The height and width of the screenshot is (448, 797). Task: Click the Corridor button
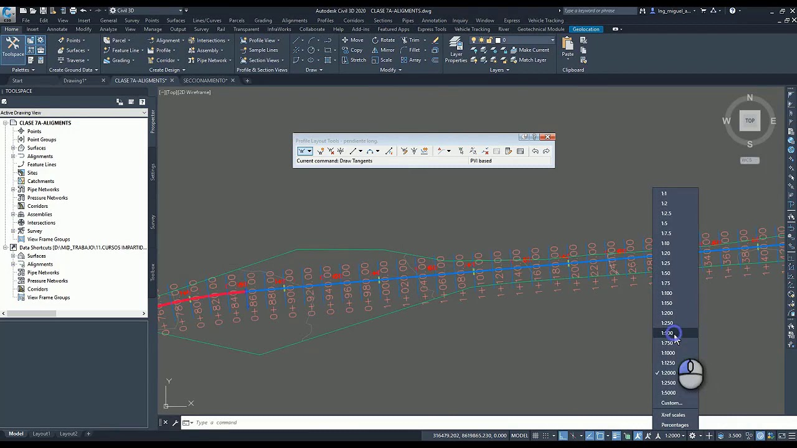pos(163,60)
